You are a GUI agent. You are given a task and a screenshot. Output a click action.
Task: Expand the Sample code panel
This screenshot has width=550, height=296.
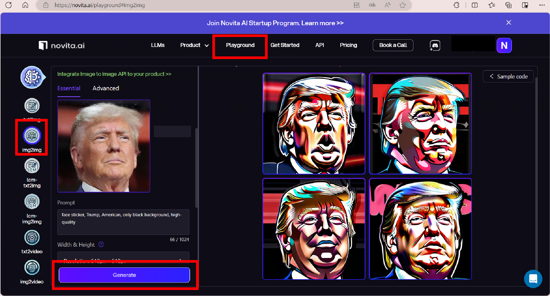(x=508, y=76)
